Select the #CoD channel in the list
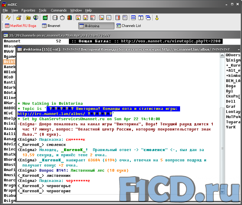Image resolution: width=242 pixels, height=205 pixels. (x=8, y=77)
